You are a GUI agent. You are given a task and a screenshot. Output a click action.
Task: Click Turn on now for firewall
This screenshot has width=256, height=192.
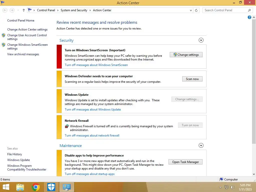[190, 125]
